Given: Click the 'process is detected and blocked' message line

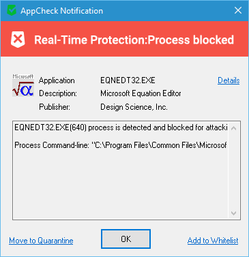Looking at the screenshot, I should point(121,127).
